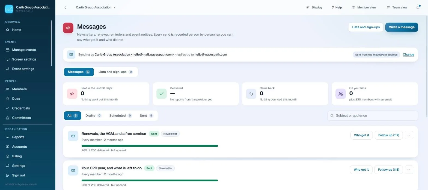Screen dimensions: 428x190
Task: Switch to Team view
Action: click(397, 7)
